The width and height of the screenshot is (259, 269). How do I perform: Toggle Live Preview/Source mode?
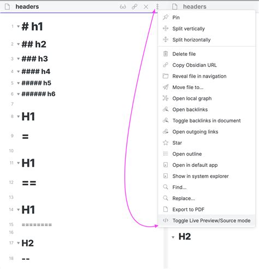pyautogui.click(x=207, y=220)
